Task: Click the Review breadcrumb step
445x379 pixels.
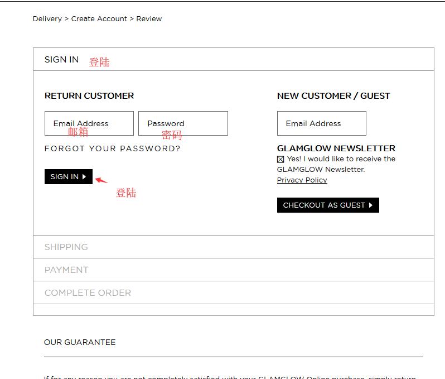Action: (x=149, y=19)
